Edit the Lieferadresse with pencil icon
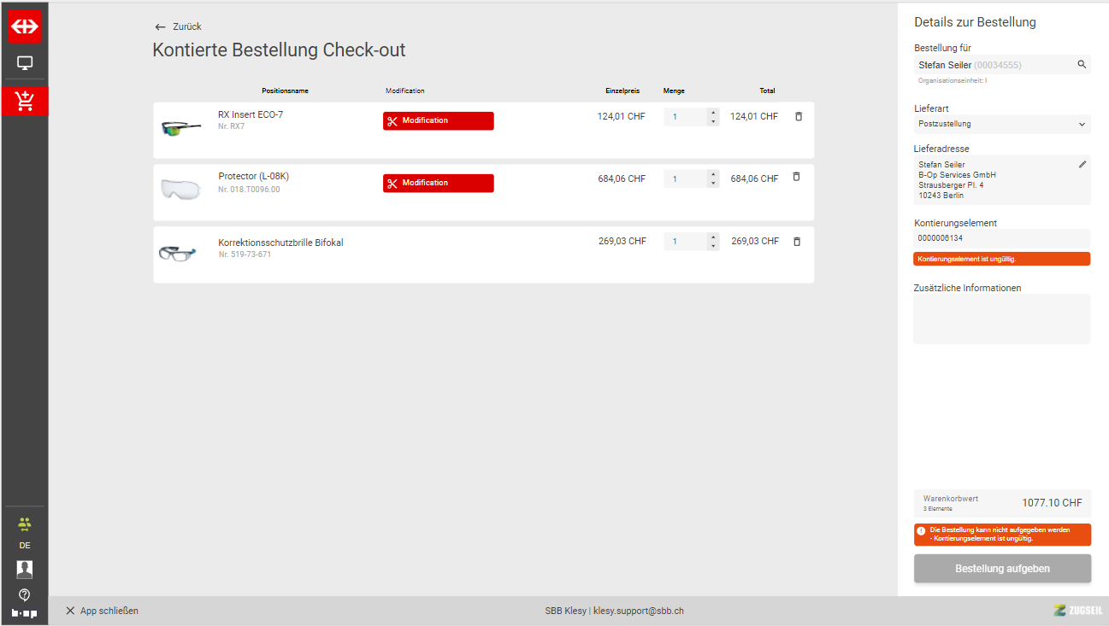Viewport: 1109px width, 626px height. (1082, 164)
